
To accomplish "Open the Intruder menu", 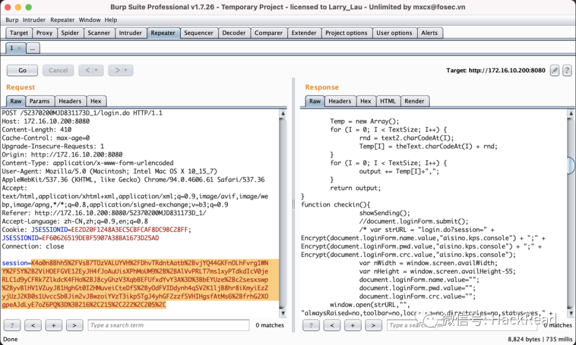I will coord(34,20).
